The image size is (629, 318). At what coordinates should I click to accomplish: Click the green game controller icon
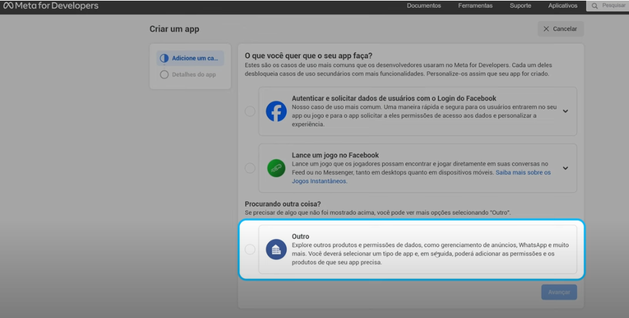[276, 168]
